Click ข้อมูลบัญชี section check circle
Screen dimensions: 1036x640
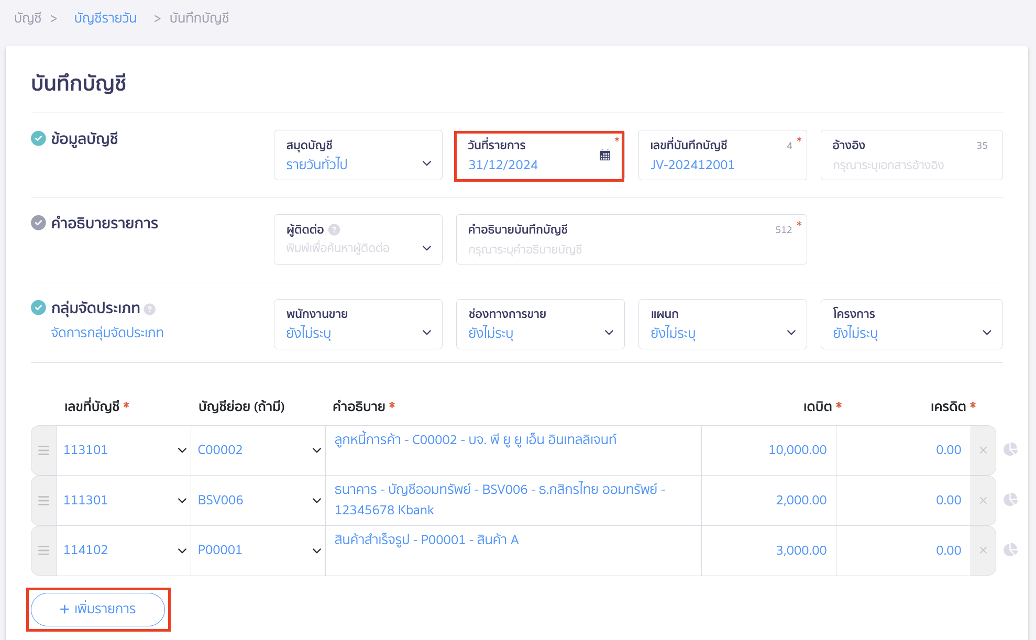(38, 139)
